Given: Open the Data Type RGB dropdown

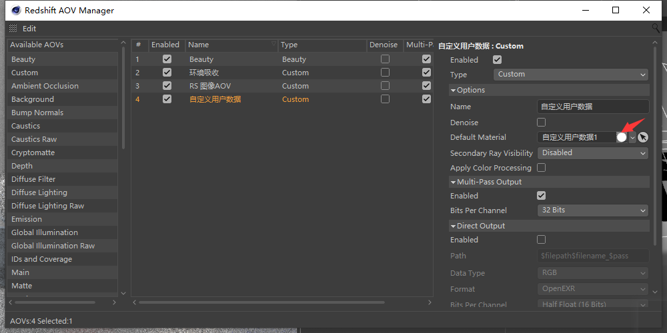Looking at the screenshot, I should (x=593, y=272).
